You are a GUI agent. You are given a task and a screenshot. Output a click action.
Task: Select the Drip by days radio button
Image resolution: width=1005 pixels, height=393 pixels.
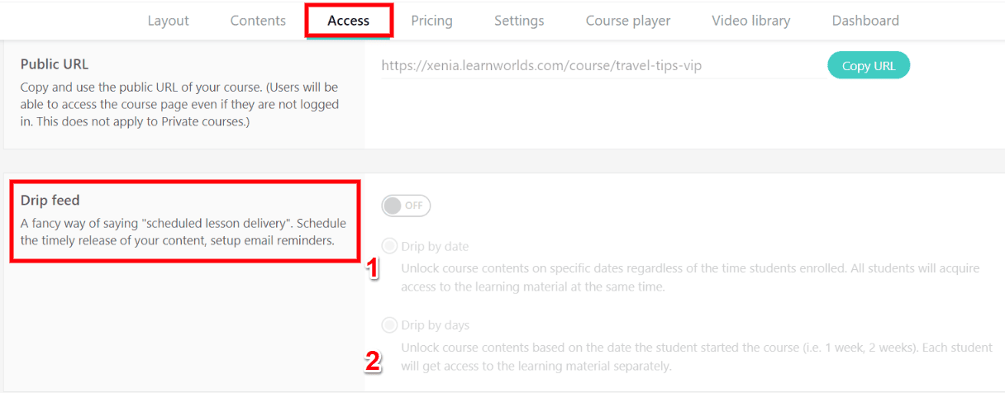click(389, 325)
